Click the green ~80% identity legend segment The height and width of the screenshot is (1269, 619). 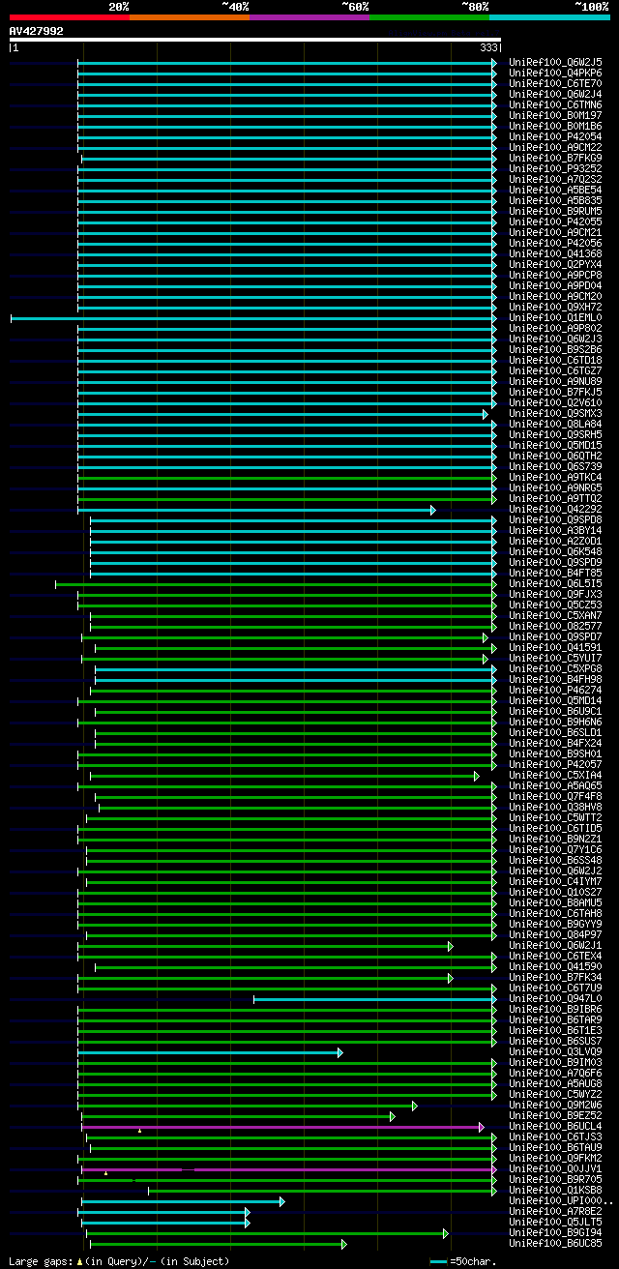tap(428, 17)
